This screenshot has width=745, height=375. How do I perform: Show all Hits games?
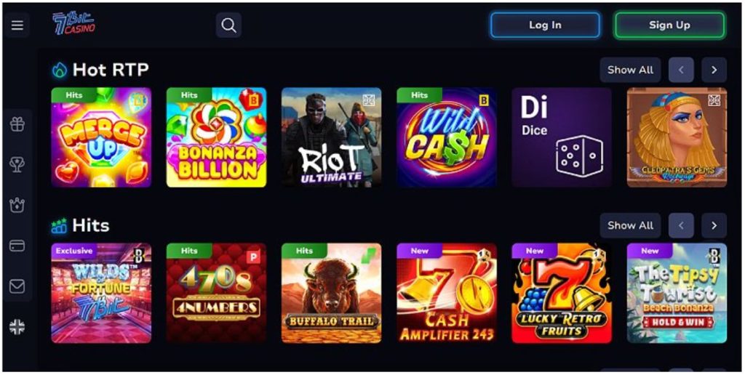630,225
